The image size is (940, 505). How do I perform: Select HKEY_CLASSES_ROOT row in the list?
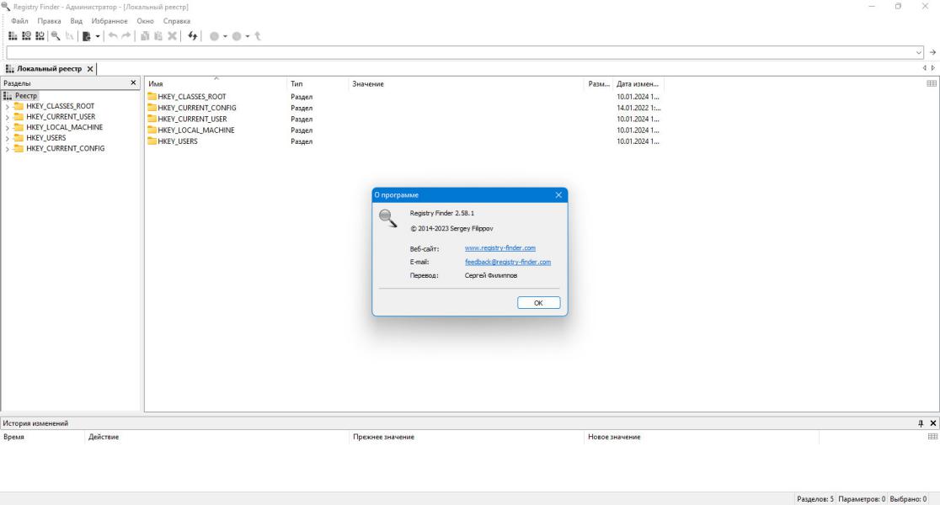click(403, 97)
